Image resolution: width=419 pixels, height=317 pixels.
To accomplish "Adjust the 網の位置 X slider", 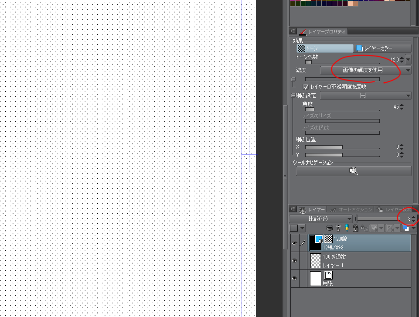I will [x=342, y=147].
